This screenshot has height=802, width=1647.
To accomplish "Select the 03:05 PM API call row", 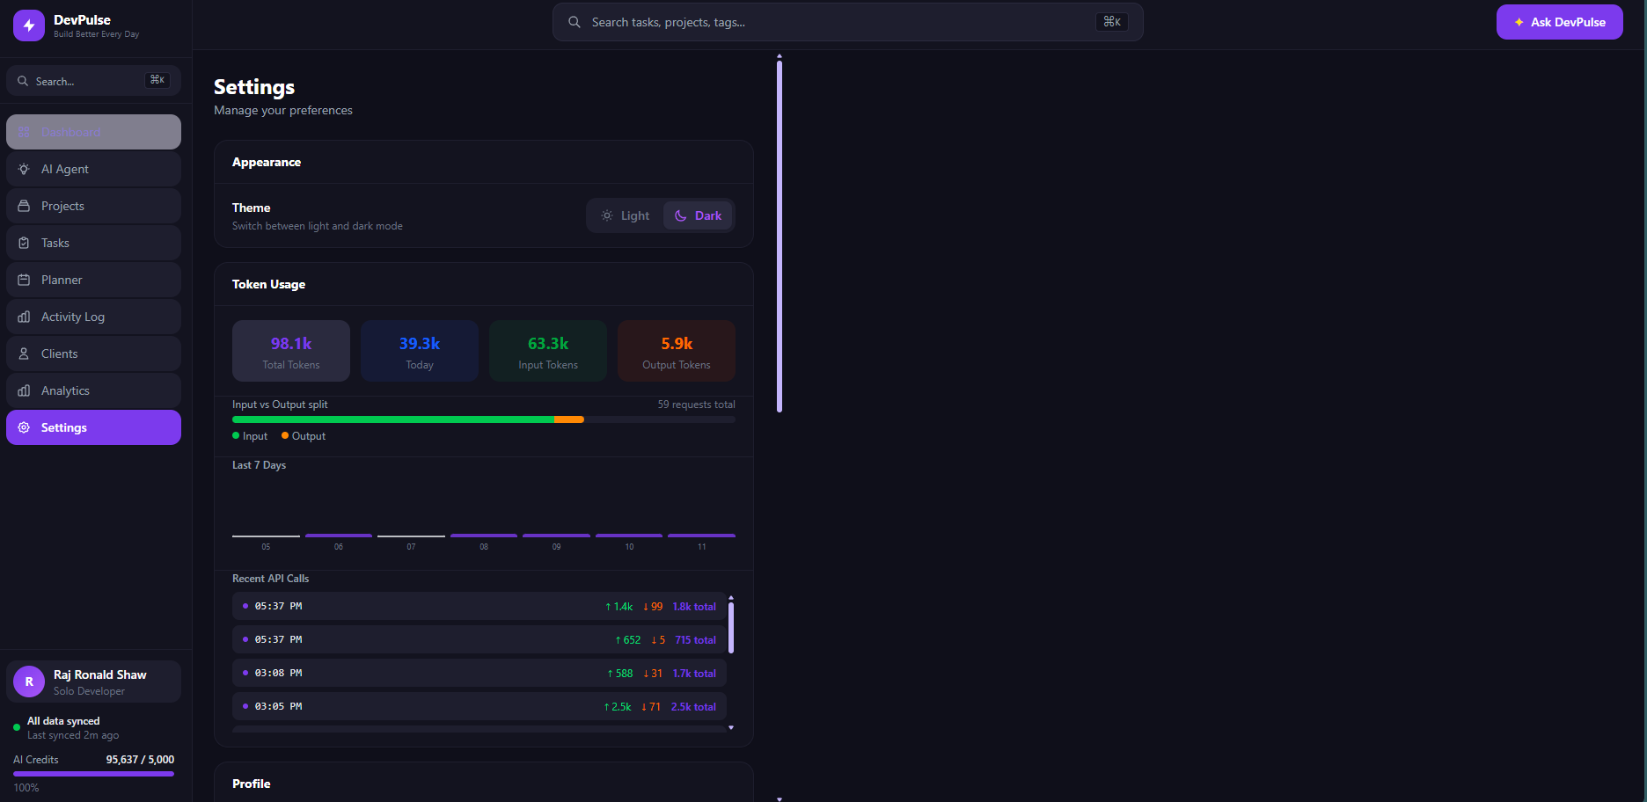I will click(479, 706).
